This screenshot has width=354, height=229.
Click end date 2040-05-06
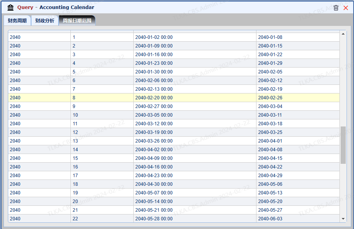(298, 184)
